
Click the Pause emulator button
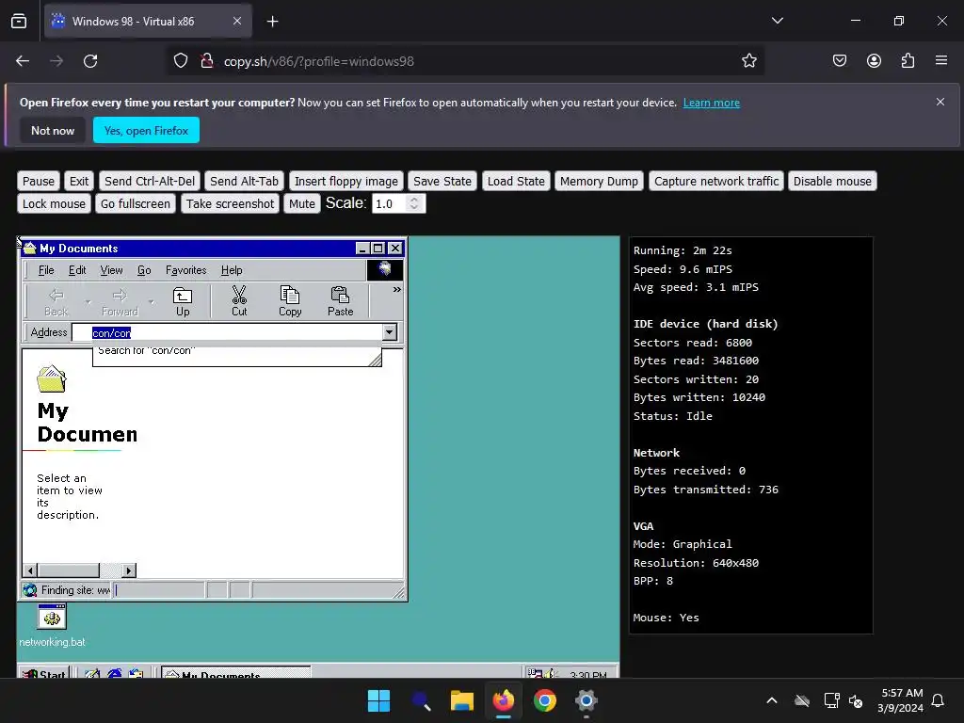[x=38, y=182]
